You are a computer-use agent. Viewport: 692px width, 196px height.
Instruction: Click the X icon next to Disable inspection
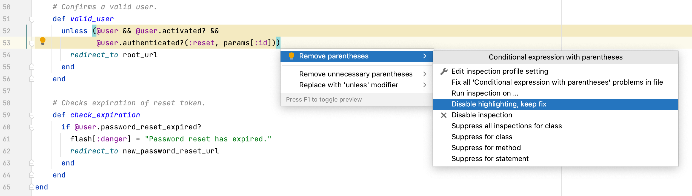click(444, 115)
